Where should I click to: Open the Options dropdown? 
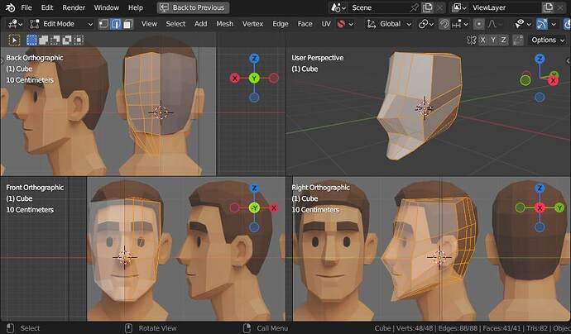point(547,40)
